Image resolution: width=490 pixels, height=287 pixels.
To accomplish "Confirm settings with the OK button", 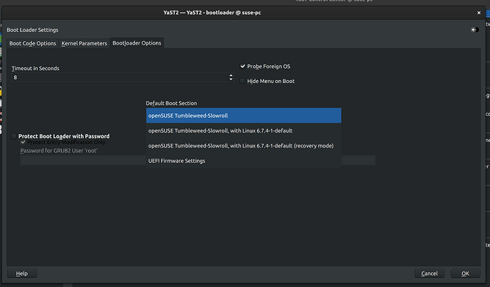I will (x=465, y=274).
